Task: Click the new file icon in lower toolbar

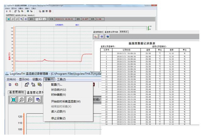Action: pos(10,85)
